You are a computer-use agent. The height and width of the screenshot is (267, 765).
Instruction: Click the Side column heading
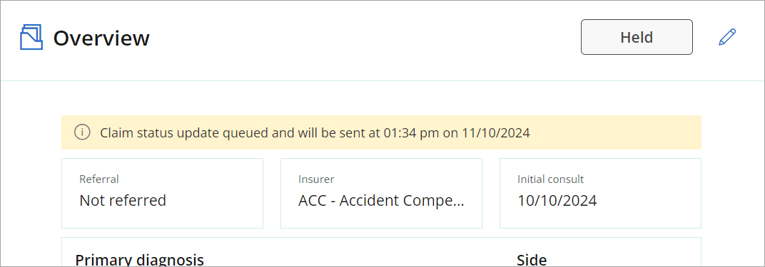coord(532,260)
